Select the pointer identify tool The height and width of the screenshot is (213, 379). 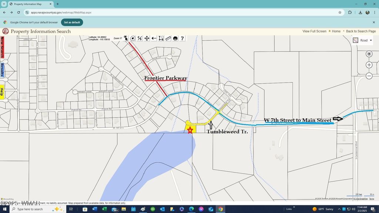125,38
